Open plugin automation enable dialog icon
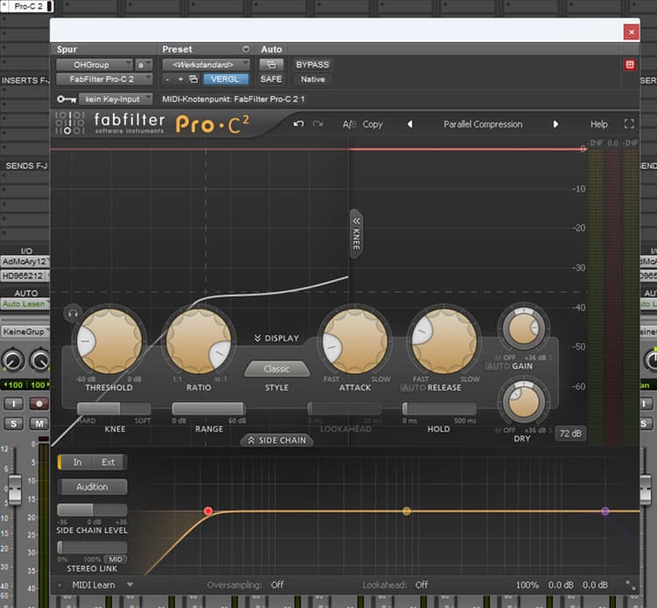 click(271, 65)
